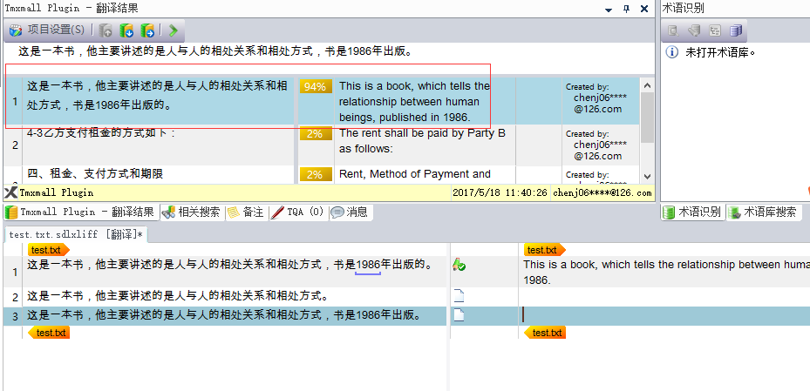This screenshot has width=810, height=391.
Task: Open the window position dropdown of the 翻译结果 panel
Action: click(x=608, y=9)
